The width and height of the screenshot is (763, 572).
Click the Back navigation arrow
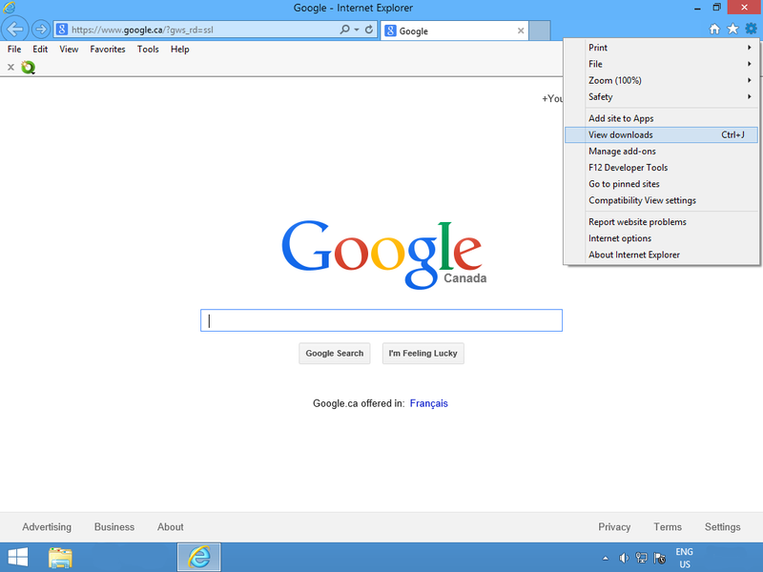(15, 30)
